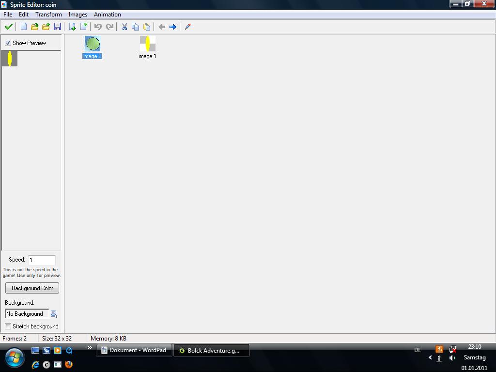This screenshot has height=372, width=496.
Task: Save the sprite using the floppy disk icon
Action: click(57, 27)
